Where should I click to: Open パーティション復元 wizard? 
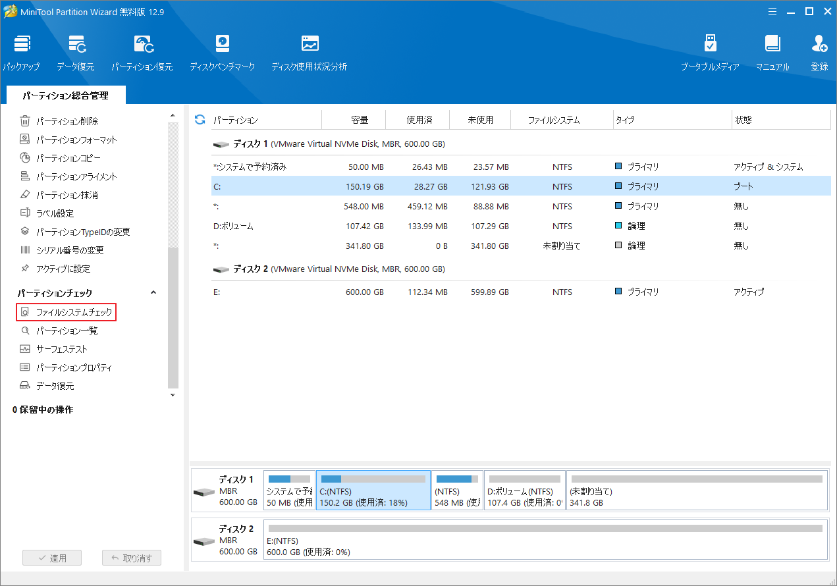pos(142,53)
